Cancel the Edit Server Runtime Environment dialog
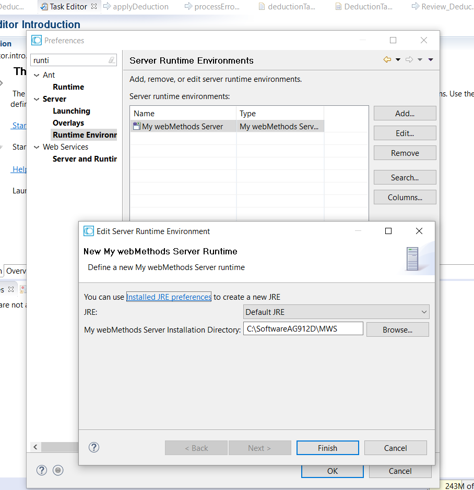474x490 pixels. click(396, 448)
